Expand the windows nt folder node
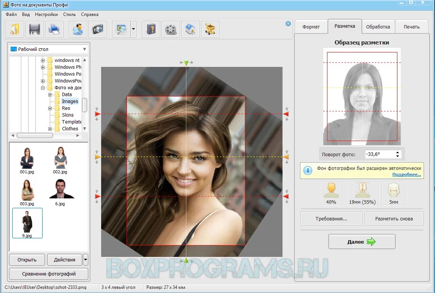Screen dimensions: 435x293 [x=43, y=60]
